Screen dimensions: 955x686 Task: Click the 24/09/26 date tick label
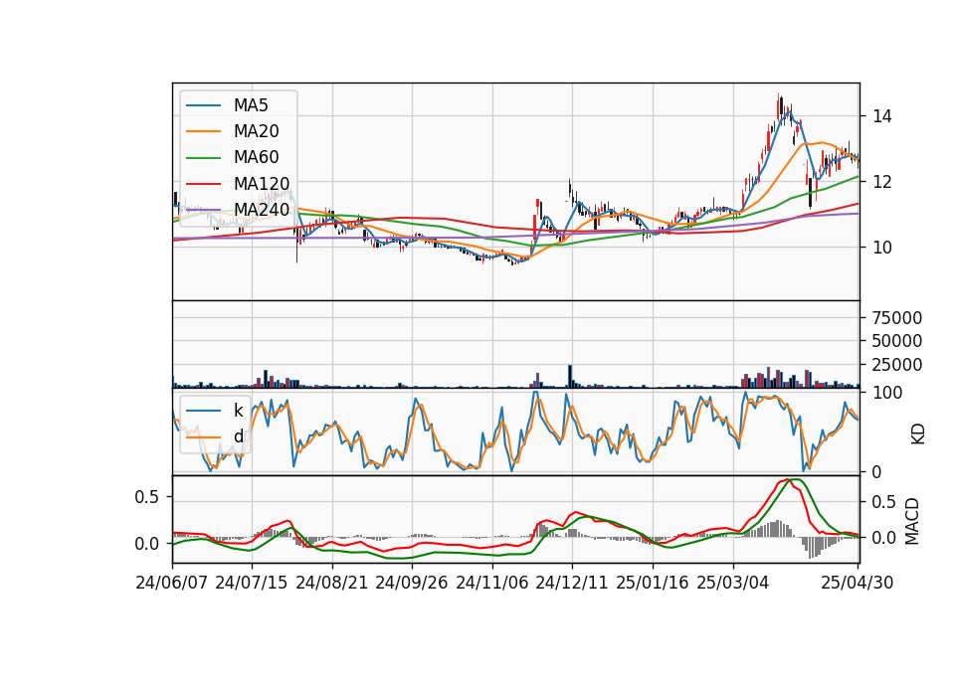point(412,583)
